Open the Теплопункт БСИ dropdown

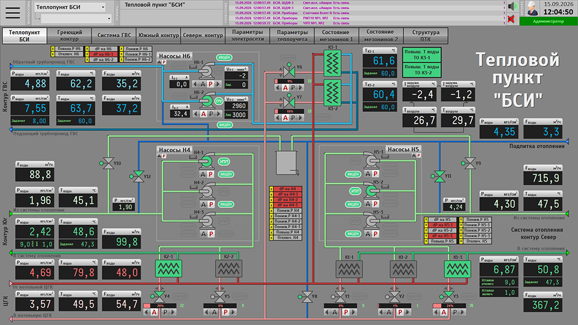pyautogui.click(x=70, y=7)
